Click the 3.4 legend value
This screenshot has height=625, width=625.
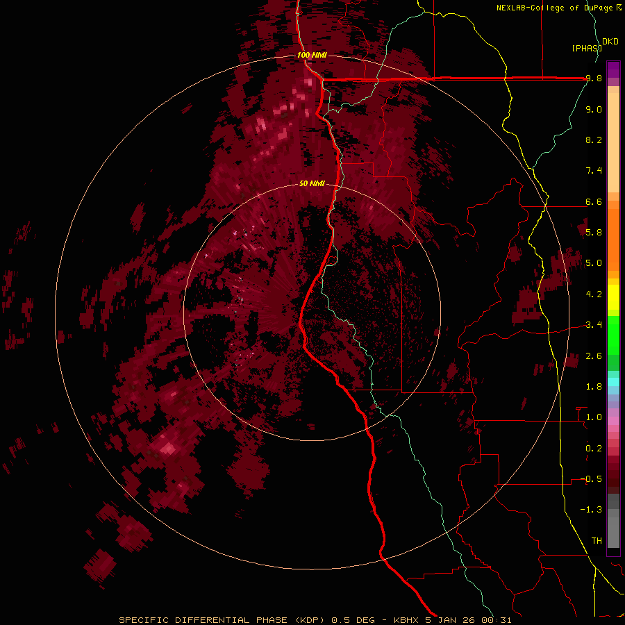click(x=594, y=324)
